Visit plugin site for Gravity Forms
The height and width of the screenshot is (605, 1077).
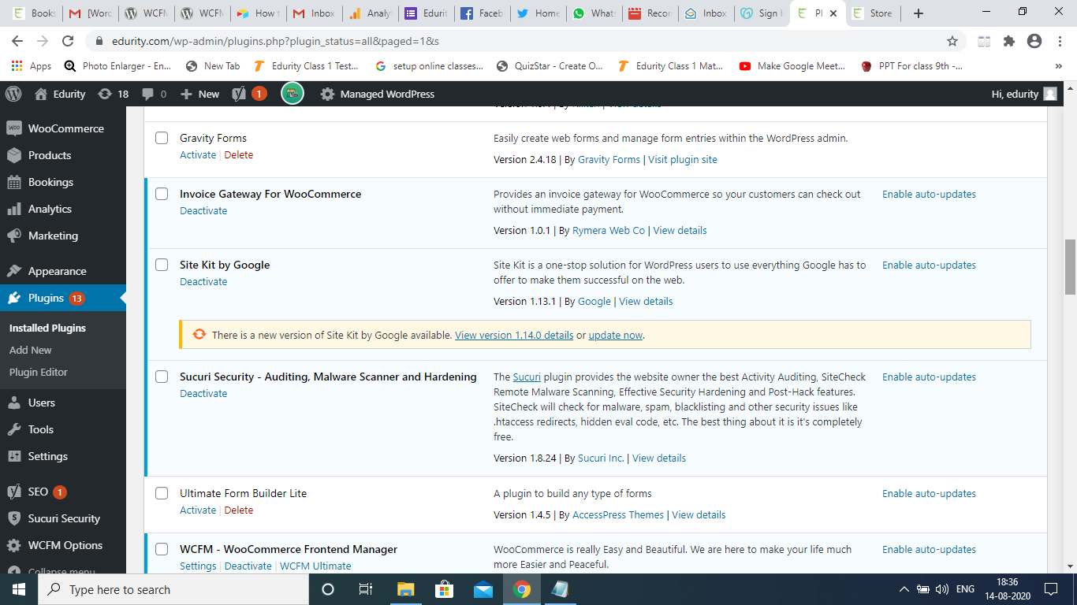coord(683,159)
